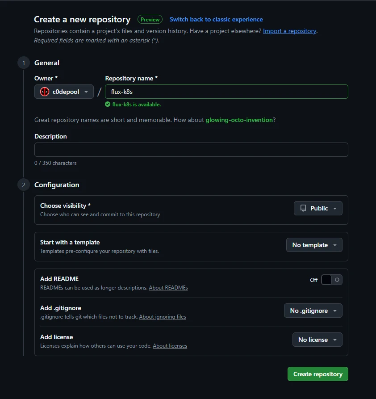Open the No template dropdown

click(314, 245)
